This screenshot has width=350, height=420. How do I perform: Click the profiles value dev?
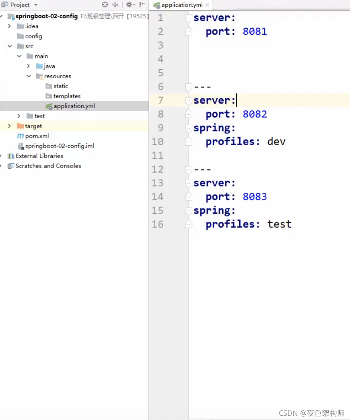pyautogui.click(x=276, y=142)
